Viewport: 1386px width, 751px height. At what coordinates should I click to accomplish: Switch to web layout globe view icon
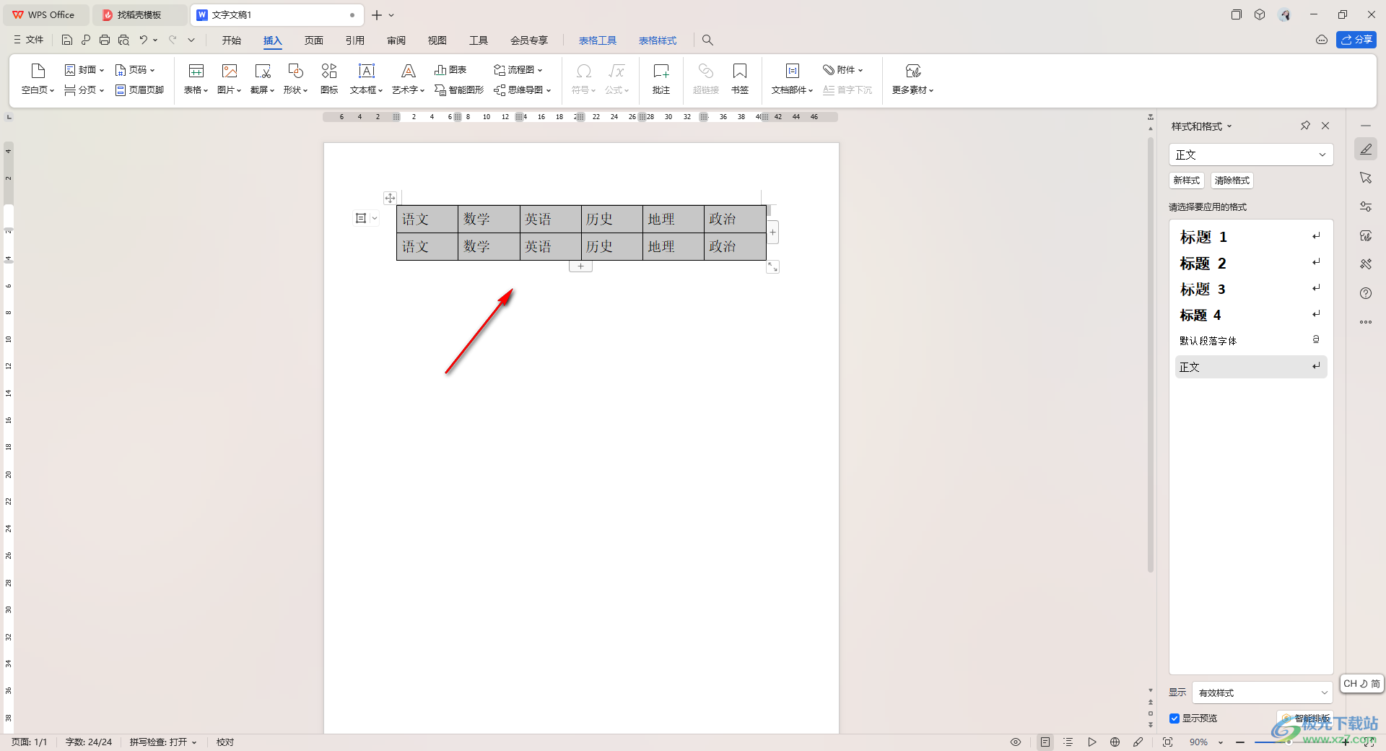click(1115, 742)
